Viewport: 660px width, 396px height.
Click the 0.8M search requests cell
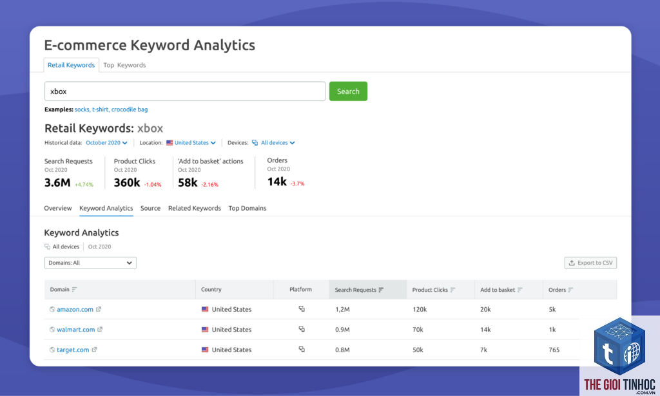342,350
